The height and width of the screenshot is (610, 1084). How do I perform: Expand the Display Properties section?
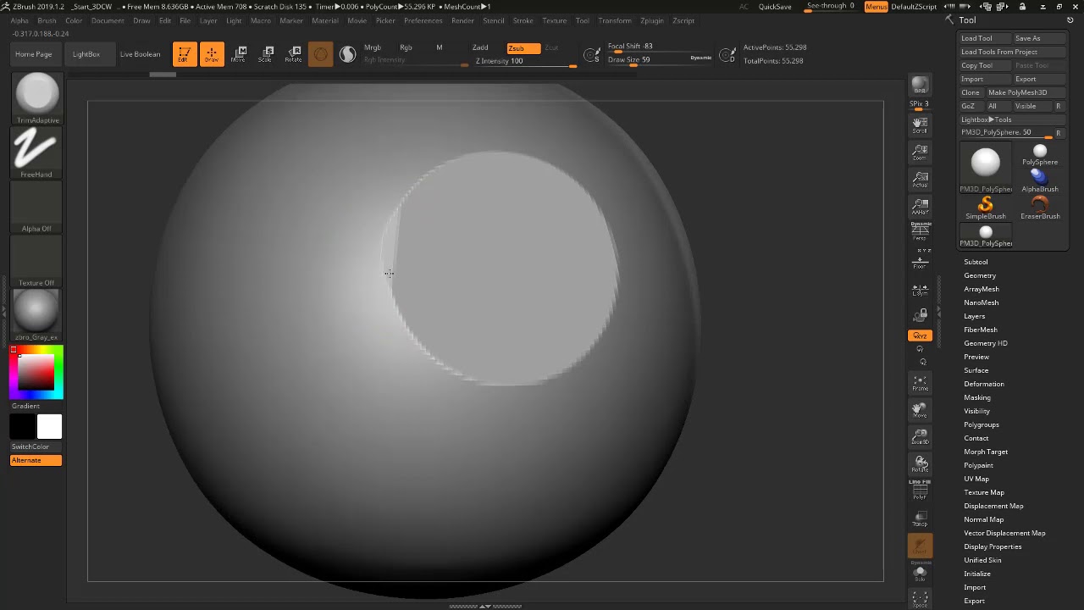[993, 546]
